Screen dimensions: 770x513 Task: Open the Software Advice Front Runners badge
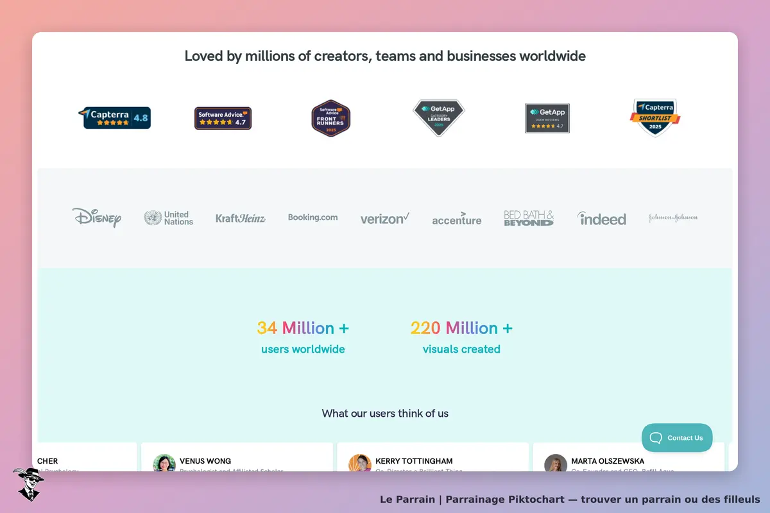point(330,118)
